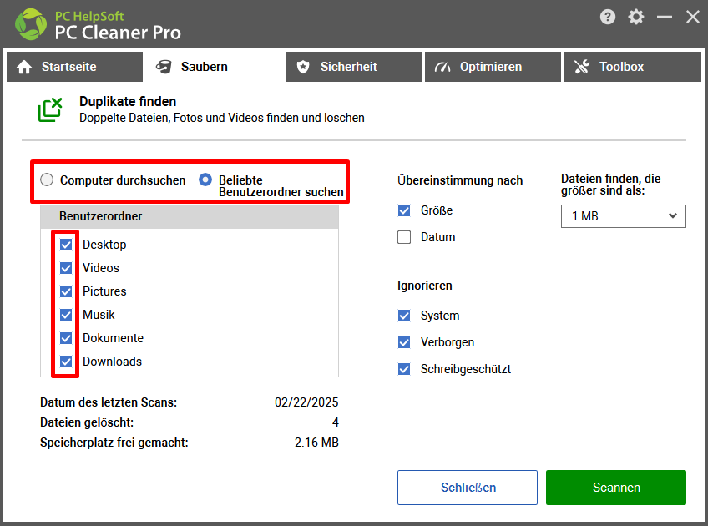Click the shield icon on Sicherheit
This screenshot has width=708, height=526.
[303, 67]
